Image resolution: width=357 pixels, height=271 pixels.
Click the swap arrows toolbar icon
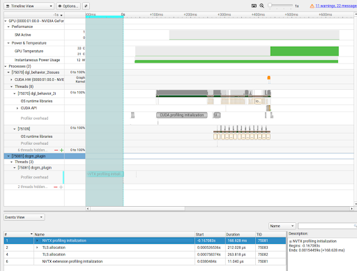(86, 6)
